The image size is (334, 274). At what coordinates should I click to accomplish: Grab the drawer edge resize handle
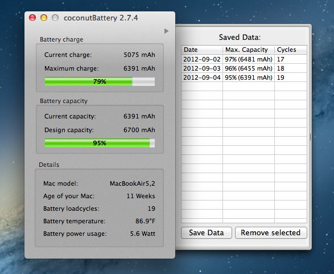click(310, 137)
